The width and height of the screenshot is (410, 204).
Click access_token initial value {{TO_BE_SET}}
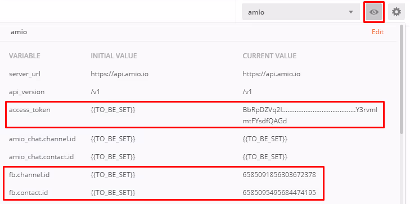(113, 110)
